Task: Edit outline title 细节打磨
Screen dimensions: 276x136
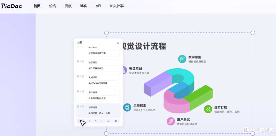Action: [x=93, y=108]
